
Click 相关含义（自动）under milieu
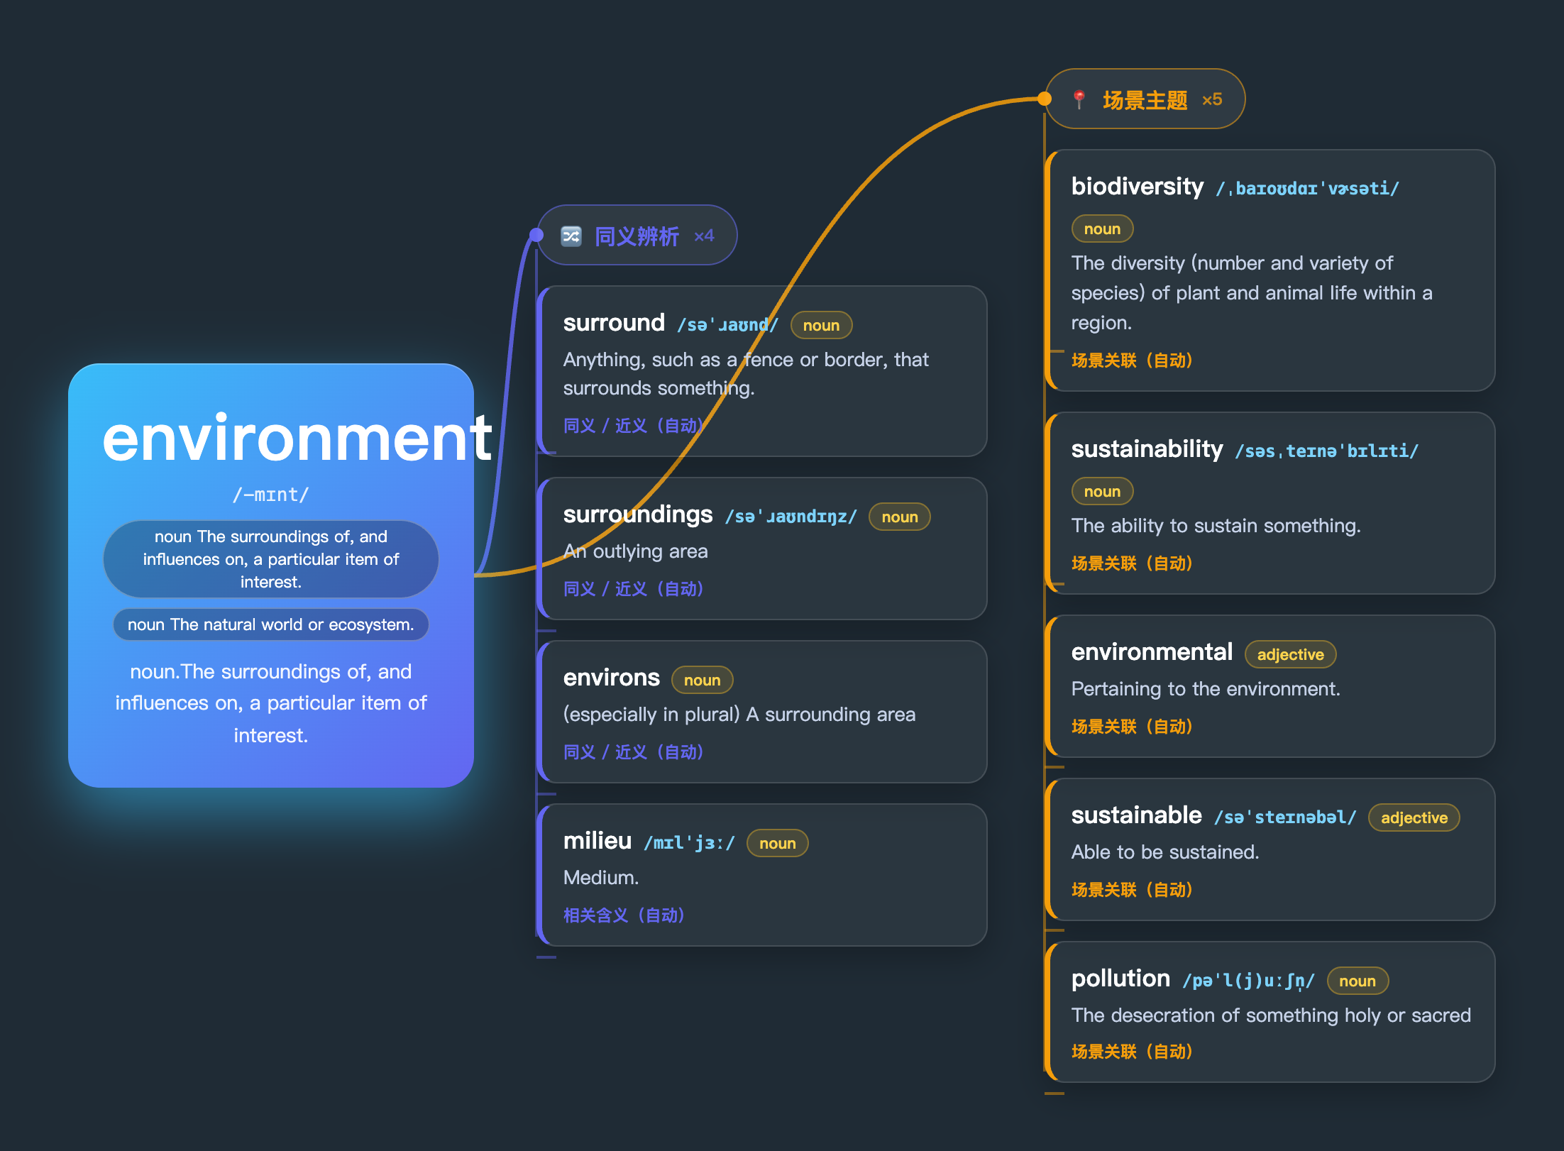624,915
